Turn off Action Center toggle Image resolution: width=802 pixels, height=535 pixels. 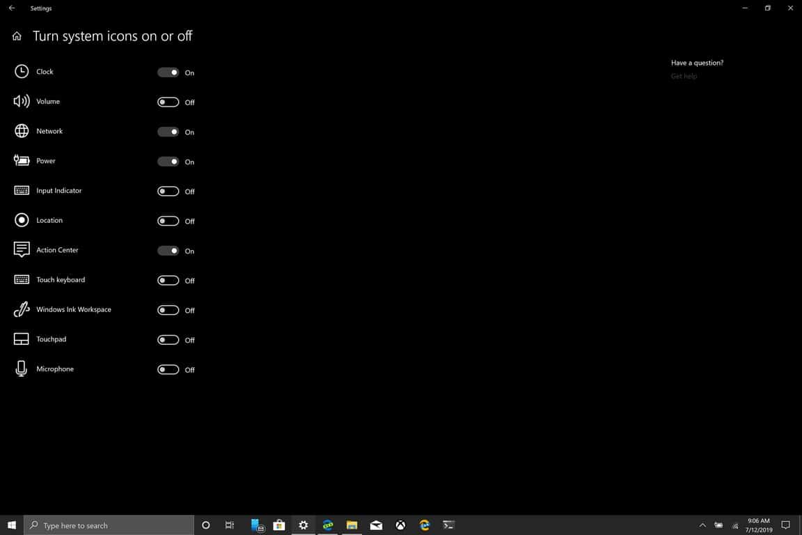tap(168, 251)
